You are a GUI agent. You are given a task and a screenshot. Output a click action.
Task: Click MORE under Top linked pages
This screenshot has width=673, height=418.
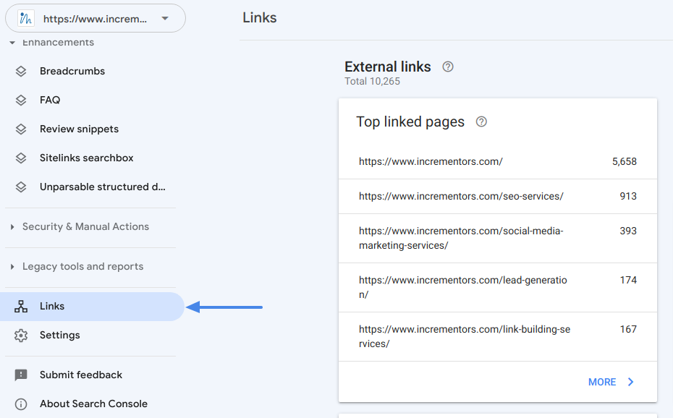click(602, 382)
